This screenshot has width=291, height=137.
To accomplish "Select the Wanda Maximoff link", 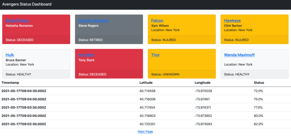I will point(239,55).
